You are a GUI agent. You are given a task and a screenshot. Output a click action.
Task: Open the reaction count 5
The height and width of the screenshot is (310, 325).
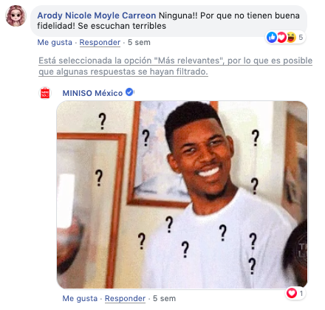coord(301,38)
